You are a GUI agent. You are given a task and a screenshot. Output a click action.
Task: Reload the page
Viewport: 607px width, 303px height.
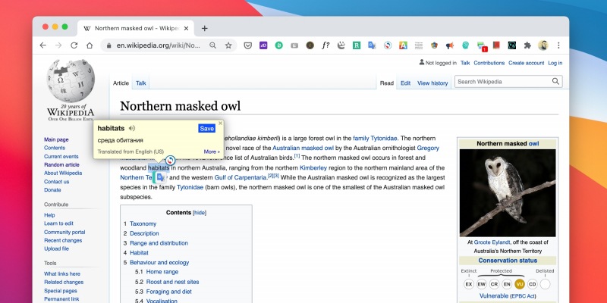74,45
